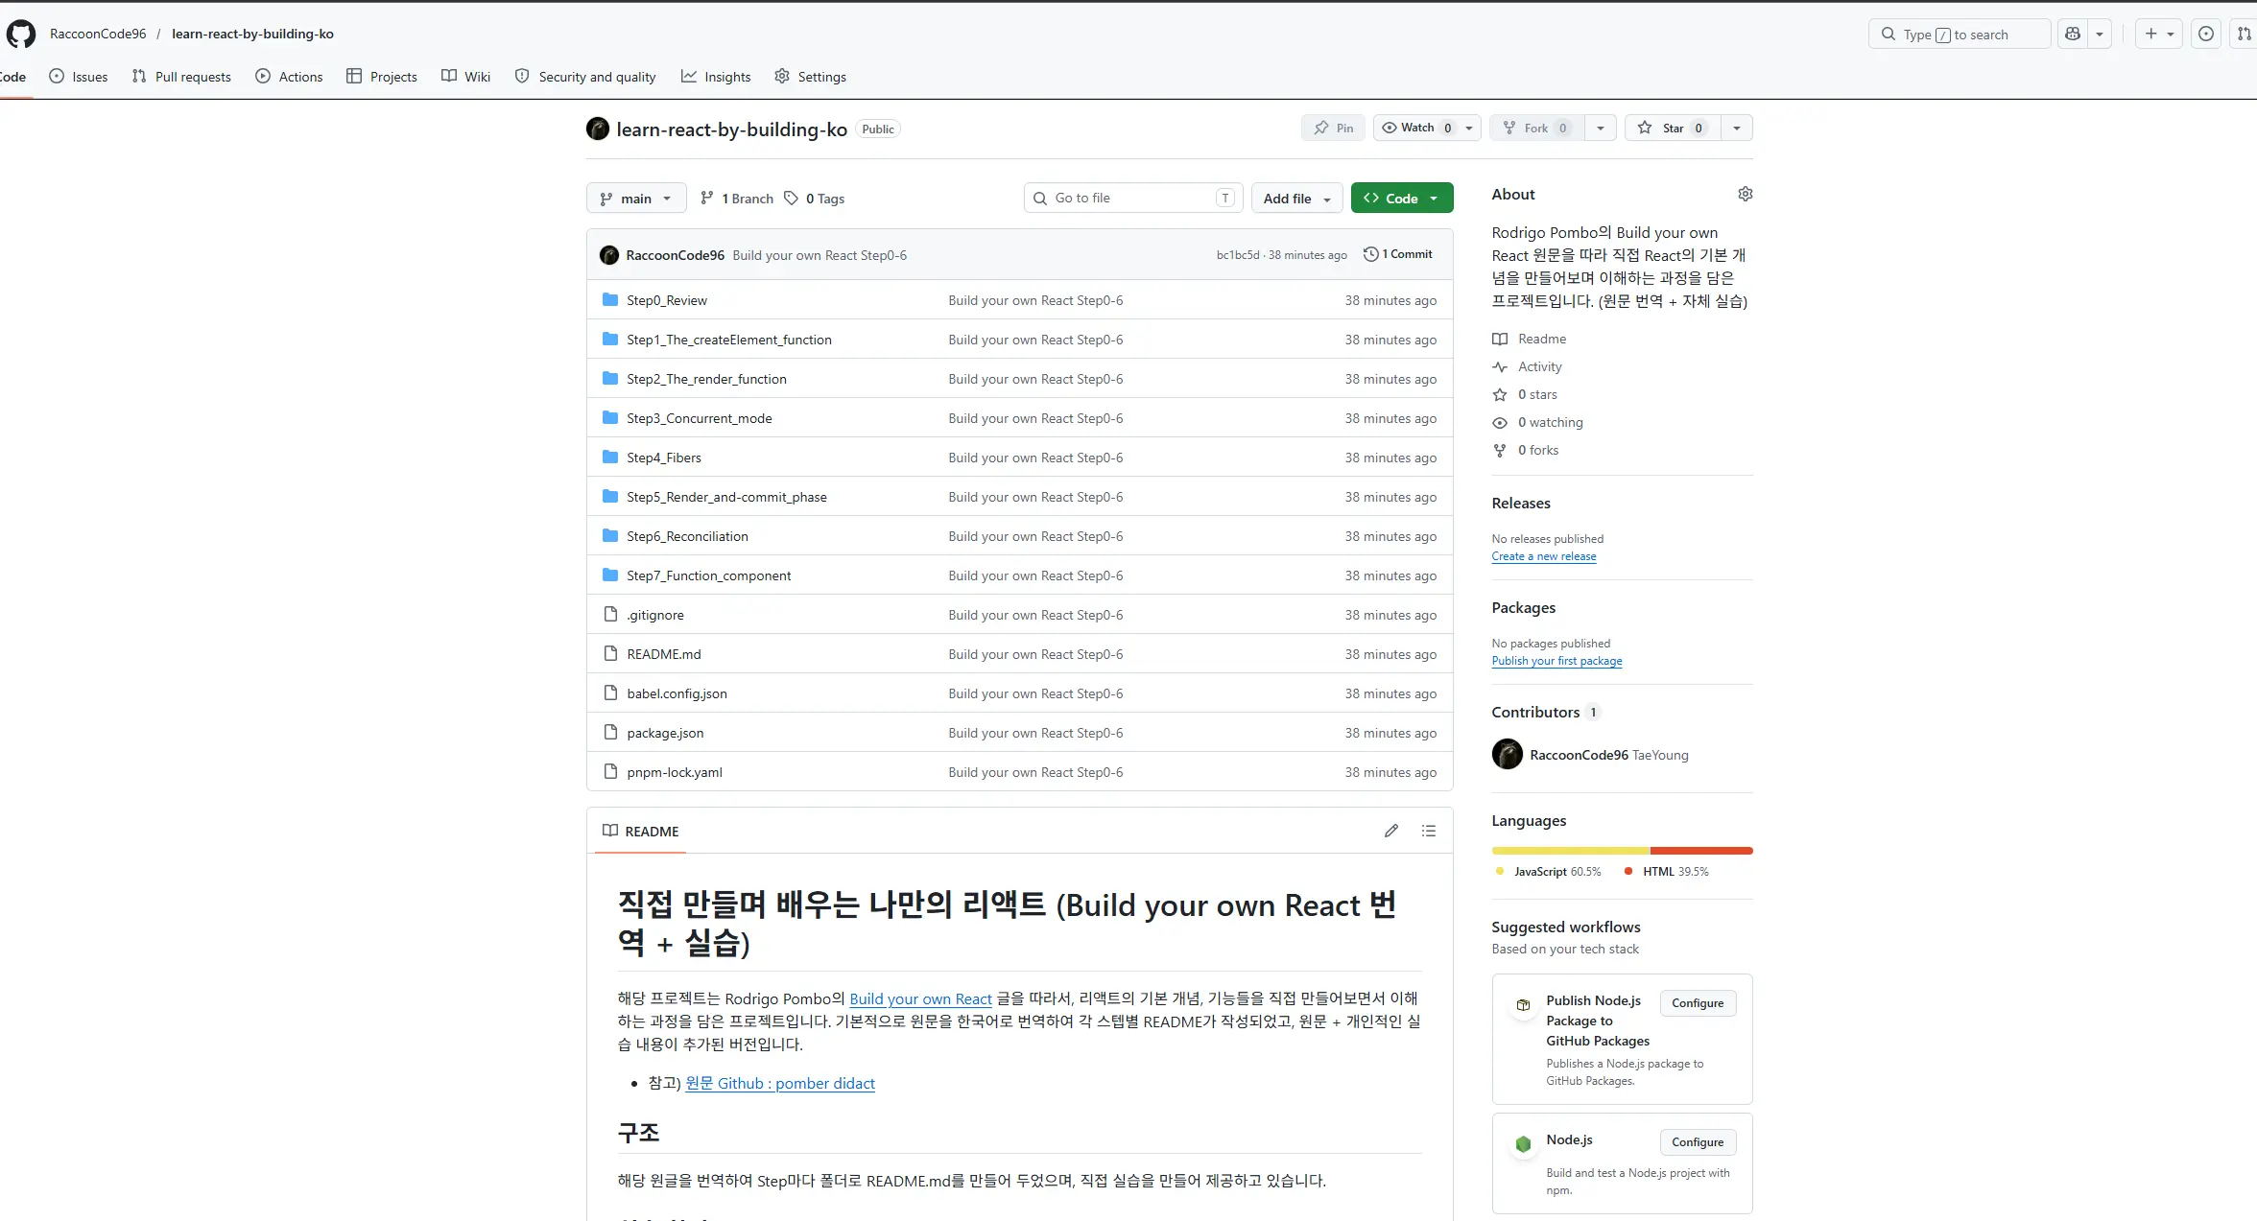View the 1 Branch list
Image resolution: width=2257 pixels, height=1221 pixels.
(737, 199)
